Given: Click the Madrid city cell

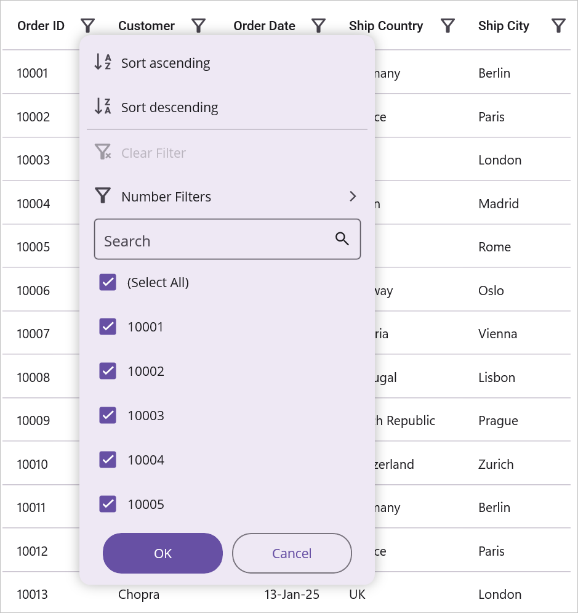Looking at the screenshot, I should coord(499,204).
